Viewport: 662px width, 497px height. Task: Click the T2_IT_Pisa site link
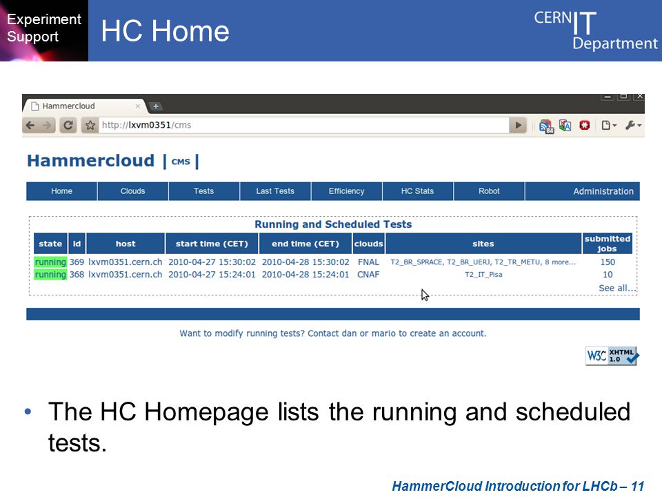click(x=483, y=275)
